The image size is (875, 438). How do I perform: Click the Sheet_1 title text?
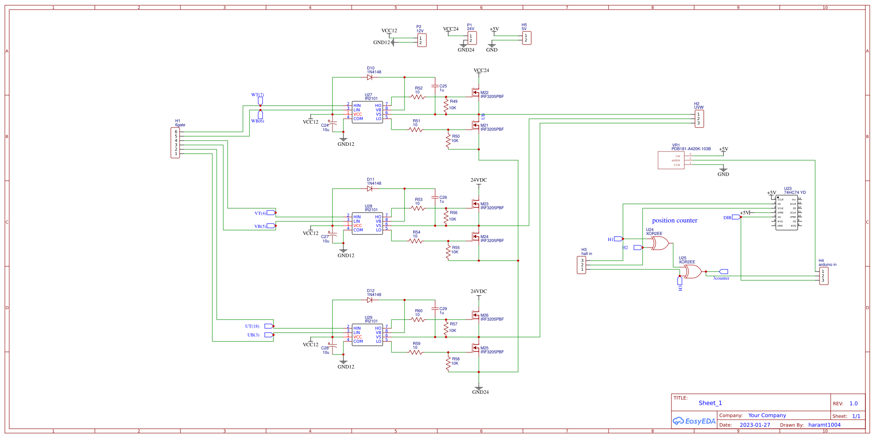(x=710, y=403)
